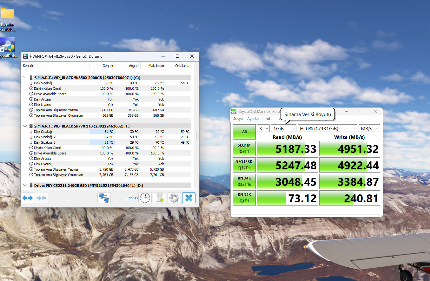
Task: Collapse the WD_BLACK SN770 1TB sensor group
Action: (x=25, y=126)
